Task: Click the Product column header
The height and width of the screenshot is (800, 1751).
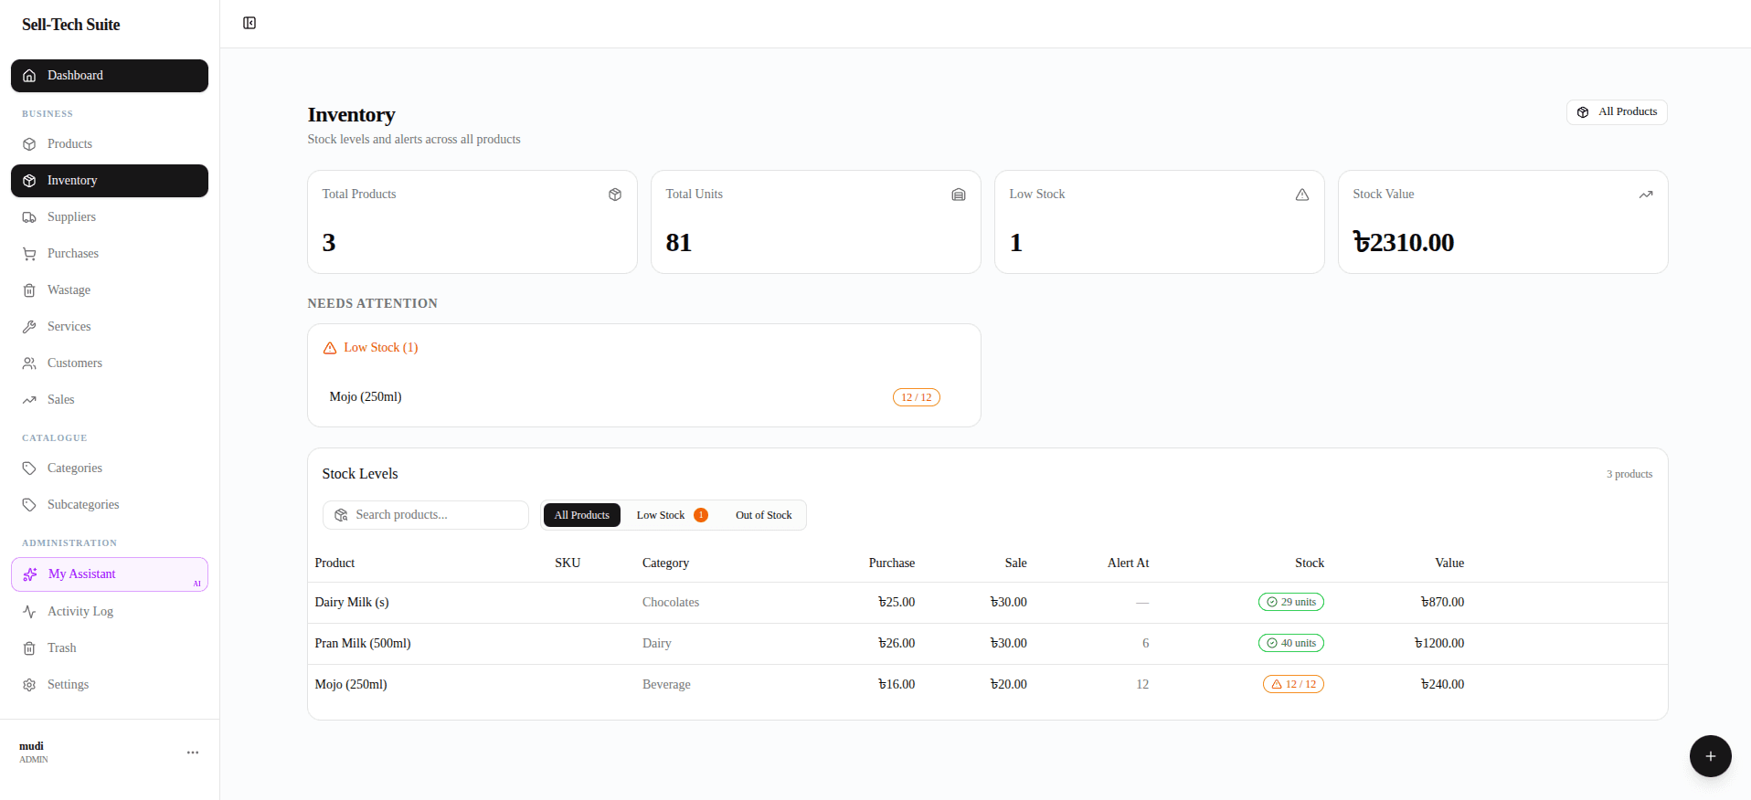Action: tap(334, 563)
